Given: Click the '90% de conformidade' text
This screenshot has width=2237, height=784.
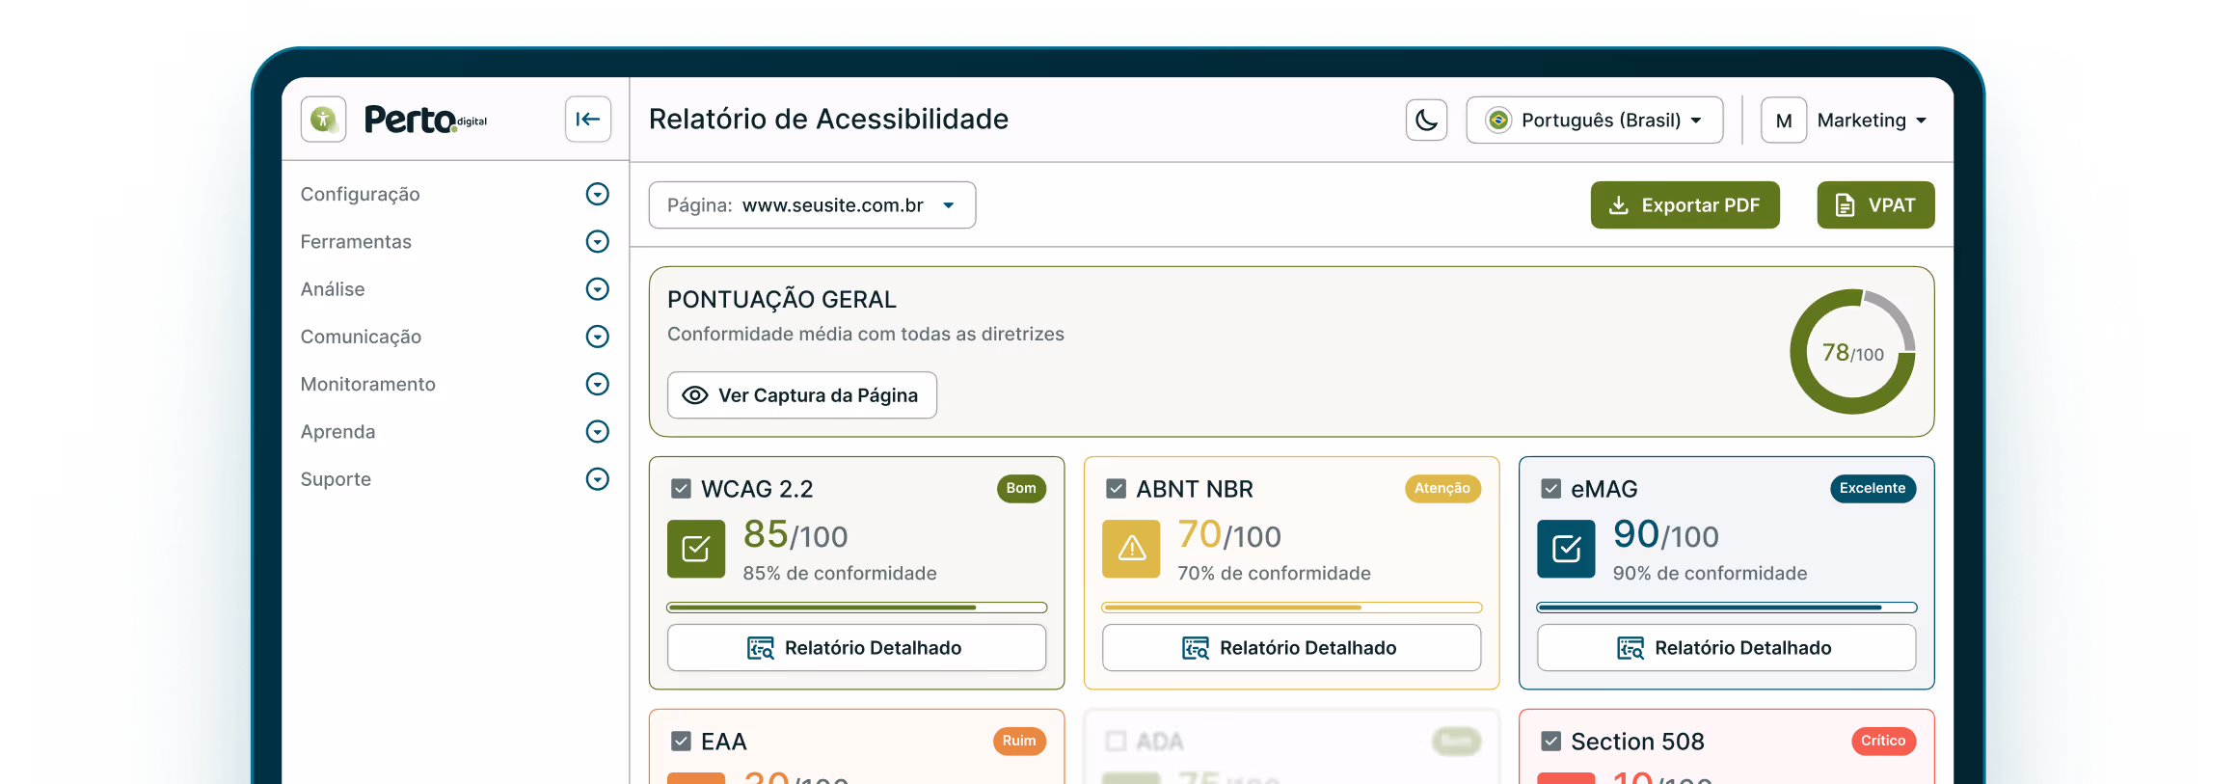Looking at the screenshot, I should 1710,573.
